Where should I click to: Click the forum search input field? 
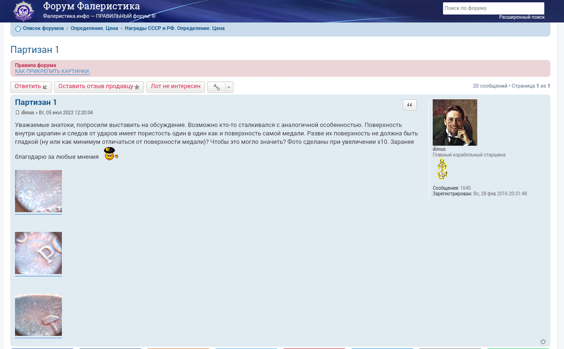pos(493,8)
